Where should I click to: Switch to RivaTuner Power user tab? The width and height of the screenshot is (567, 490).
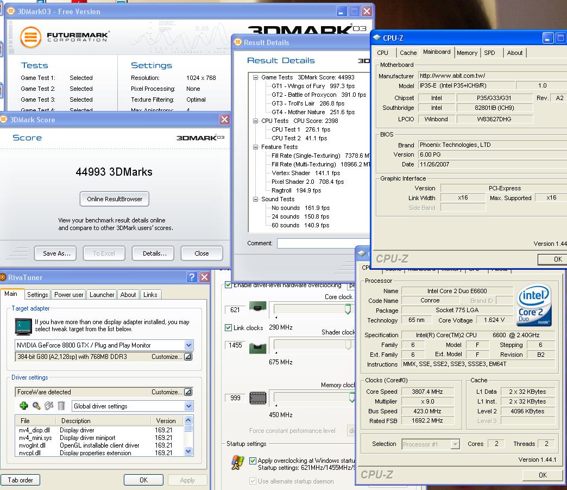69,295
